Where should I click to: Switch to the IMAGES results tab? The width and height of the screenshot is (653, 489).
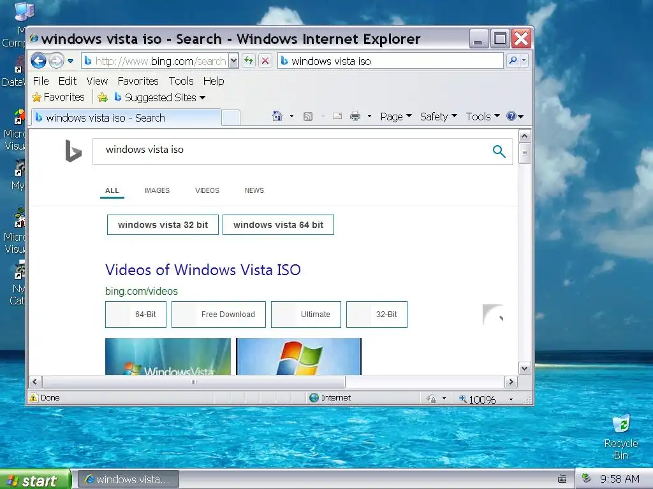157,190
